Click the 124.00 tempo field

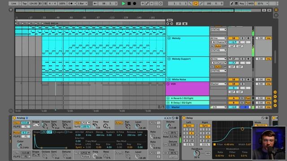tap(33, 4)
